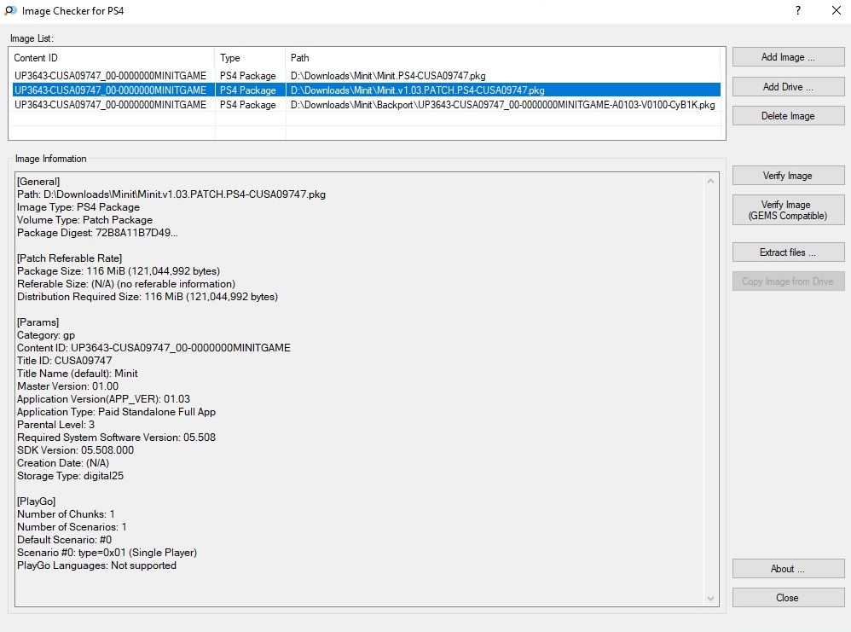Click the Storage Type: digital25 line
Screen dimensions: 851x632
coord(71,476)
